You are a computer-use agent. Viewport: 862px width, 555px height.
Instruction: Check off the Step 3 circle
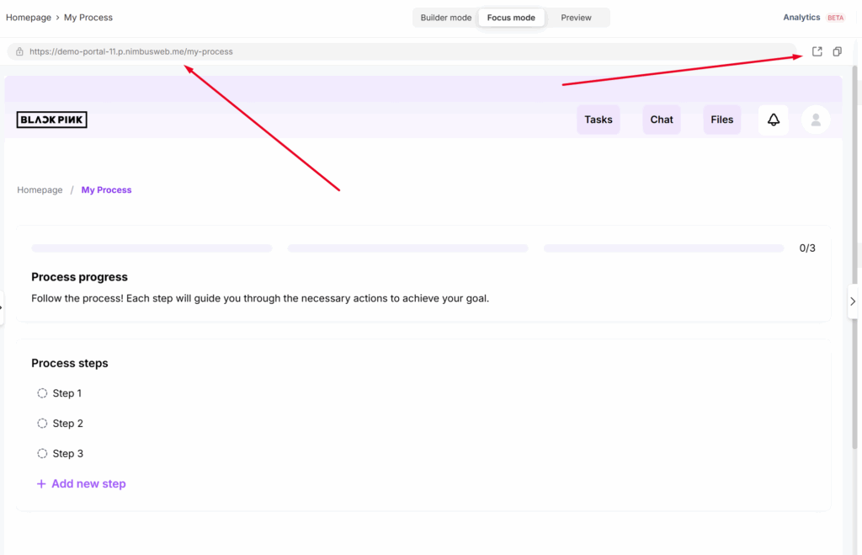[x=42, y=454]
